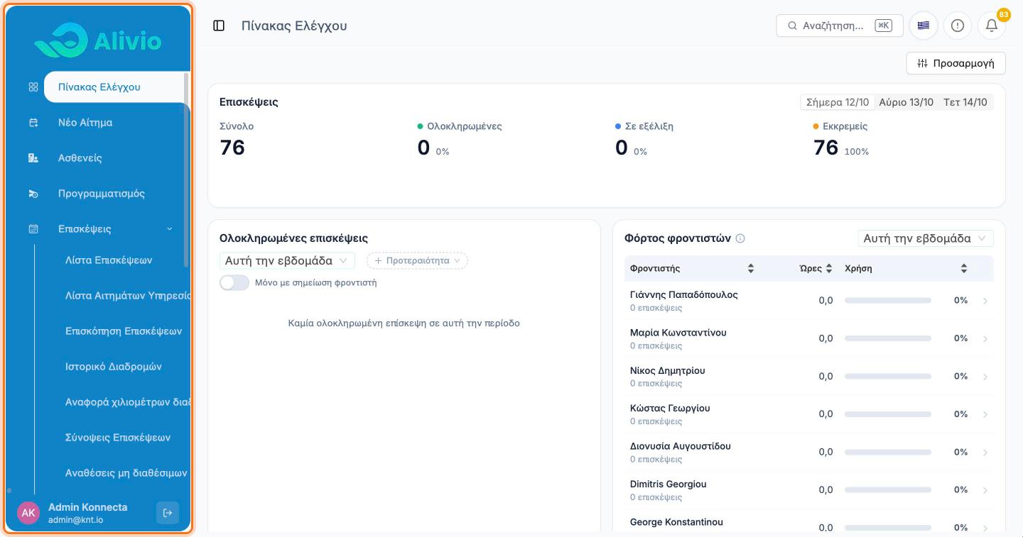Click the Επισκέψεις calendar icon
This screenshot has width=1023, height=537.
[x=33, y=229]
